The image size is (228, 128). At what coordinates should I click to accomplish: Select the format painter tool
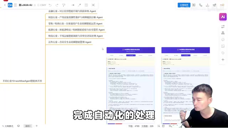point(64,5)
